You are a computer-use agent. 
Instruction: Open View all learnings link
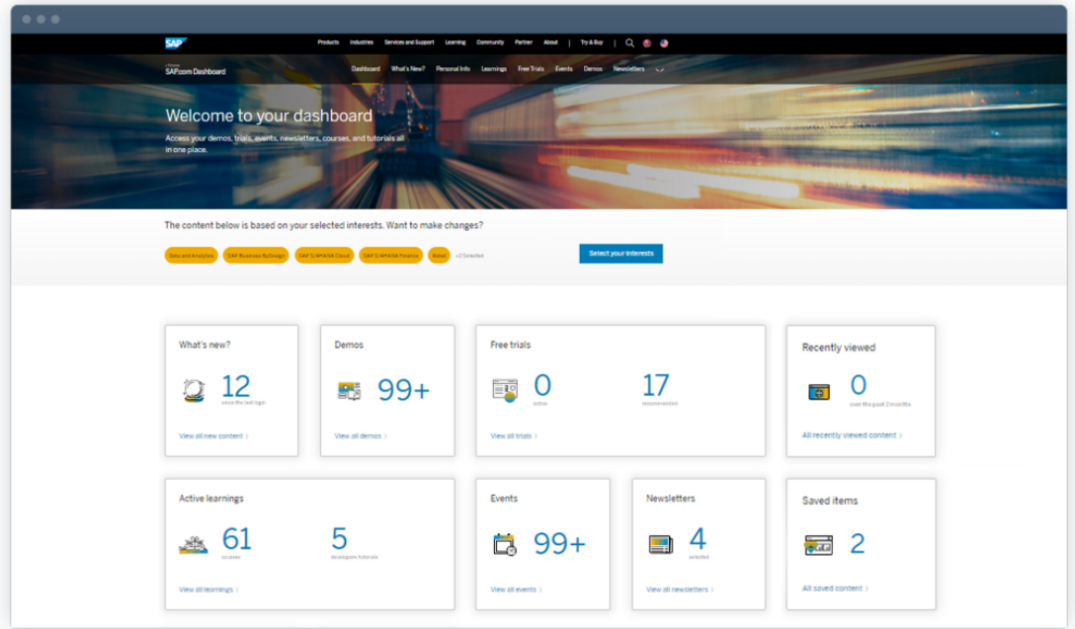click(x=208, y=590)
